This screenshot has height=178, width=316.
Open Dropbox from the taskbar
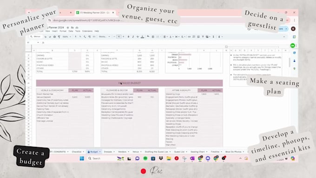click(161, 158)
